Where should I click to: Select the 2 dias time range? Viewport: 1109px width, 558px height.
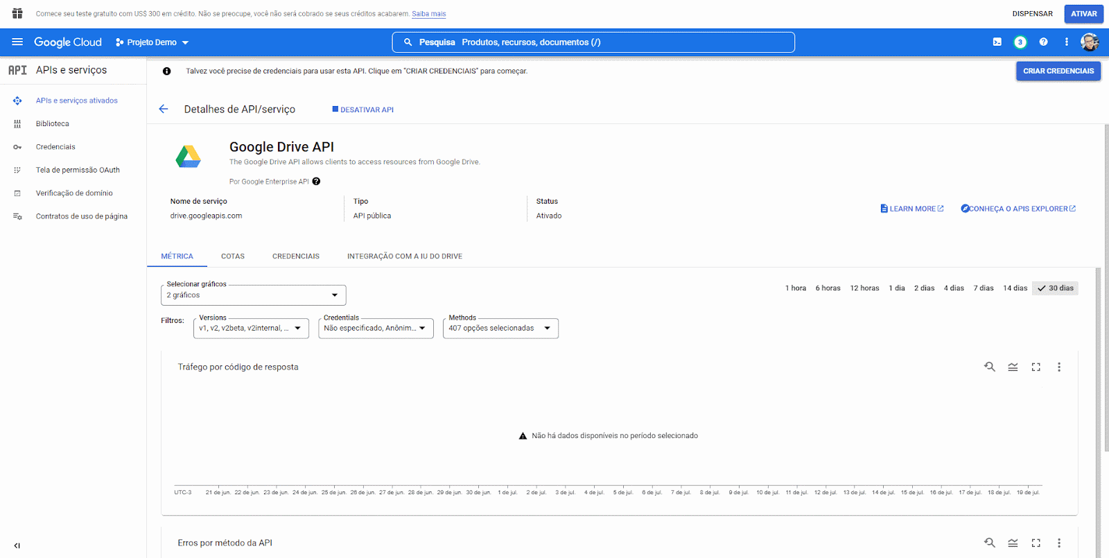[924, 288]
